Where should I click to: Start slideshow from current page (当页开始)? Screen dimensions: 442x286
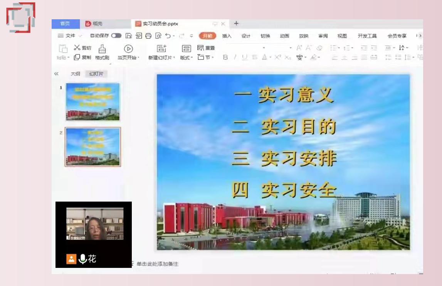pos(128,49)
